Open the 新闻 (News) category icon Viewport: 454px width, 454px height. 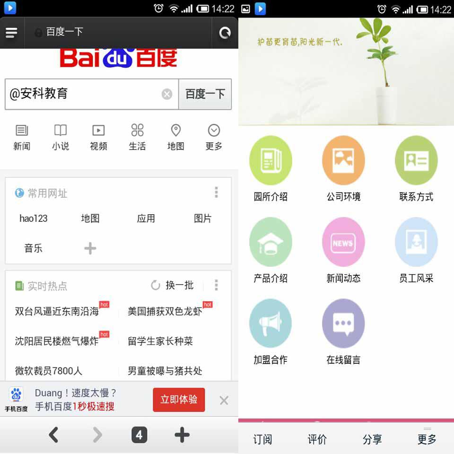pos(22,133)
